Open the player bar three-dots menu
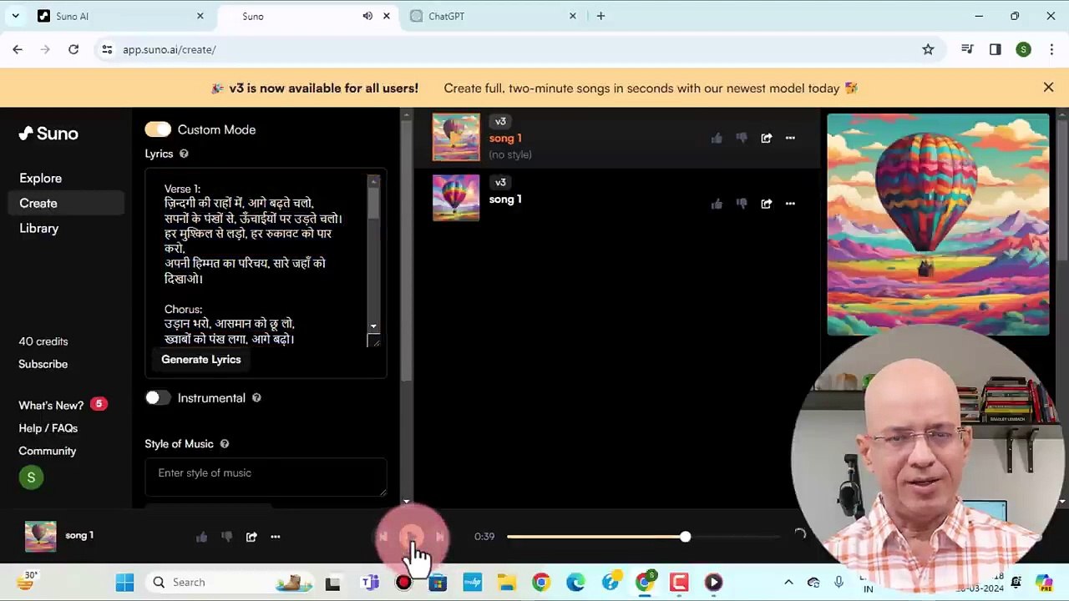The height and width of the screenshot is (601, 1069). click(276, 537)
